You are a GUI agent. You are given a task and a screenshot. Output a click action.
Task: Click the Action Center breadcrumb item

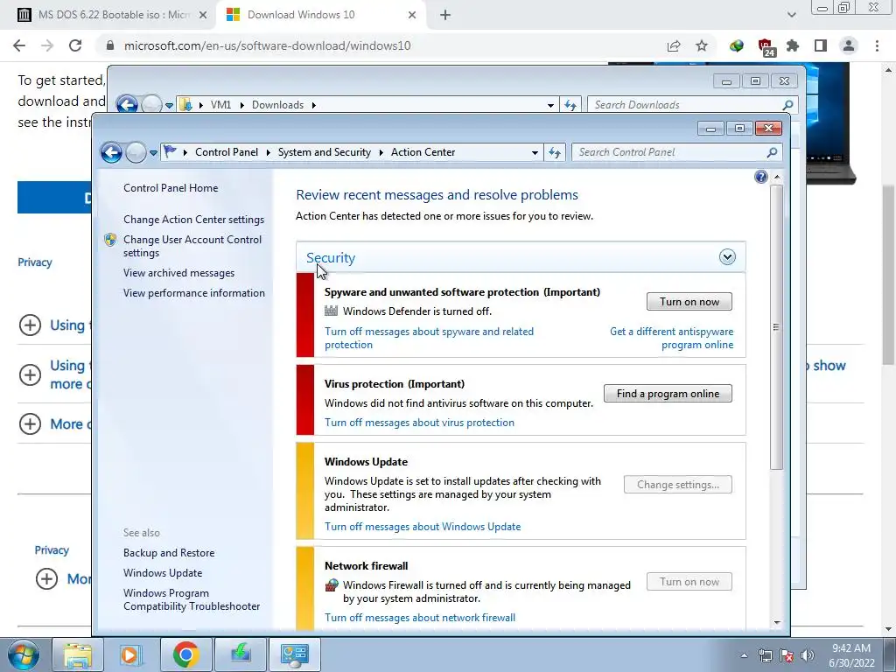[x=423, y=152]
